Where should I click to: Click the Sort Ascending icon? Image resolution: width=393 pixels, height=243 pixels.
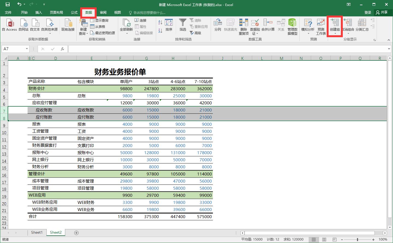point(160,22)
